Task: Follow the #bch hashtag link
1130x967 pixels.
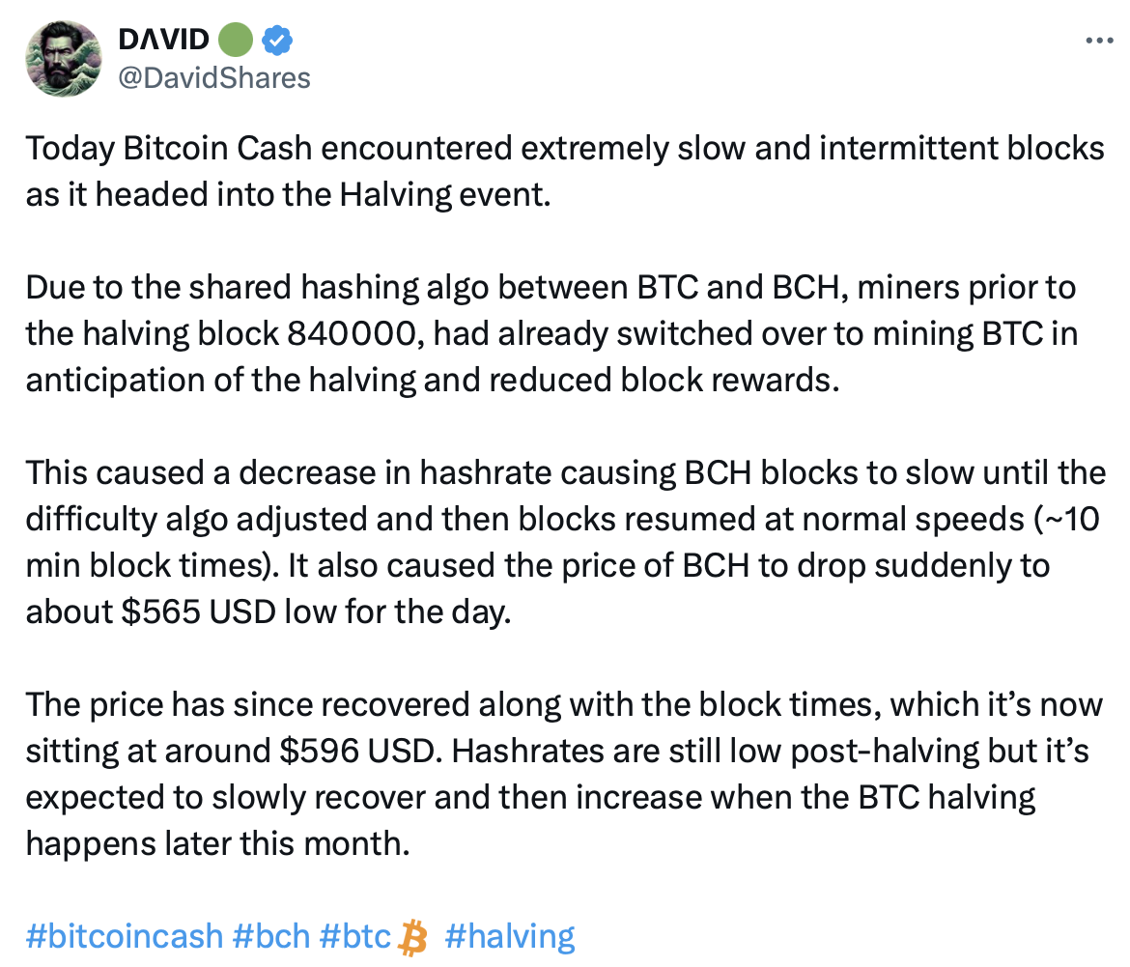Action: [x=271, y=936]
